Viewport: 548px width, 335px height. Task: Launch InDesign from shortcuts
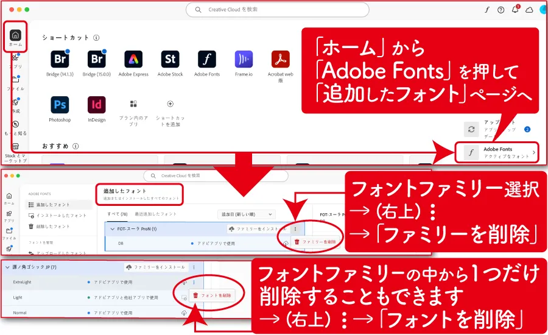pos(96,104)
